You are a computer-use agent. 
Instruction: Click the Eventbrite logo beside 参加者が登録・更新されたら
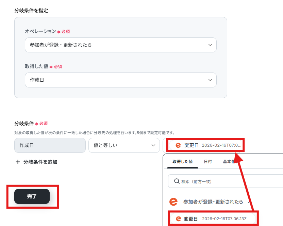click(x=173, y=201)
